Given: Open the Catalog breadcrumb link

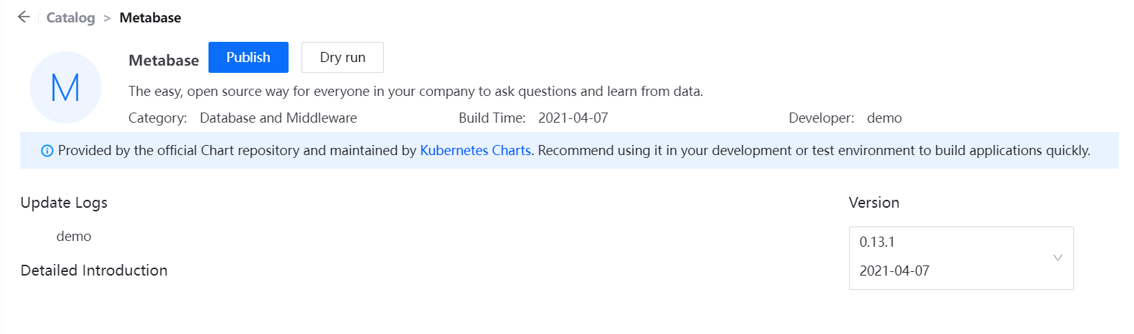Looking at the screenshot, I should [x=71, y=18].
